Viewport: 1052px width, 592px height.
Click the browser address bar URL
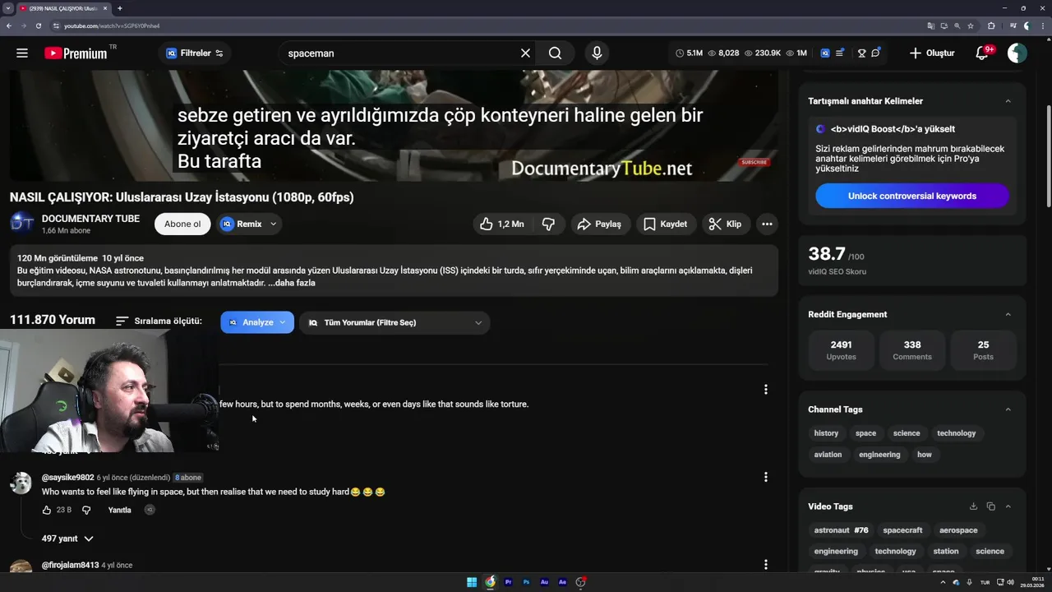tap(112, 25)
